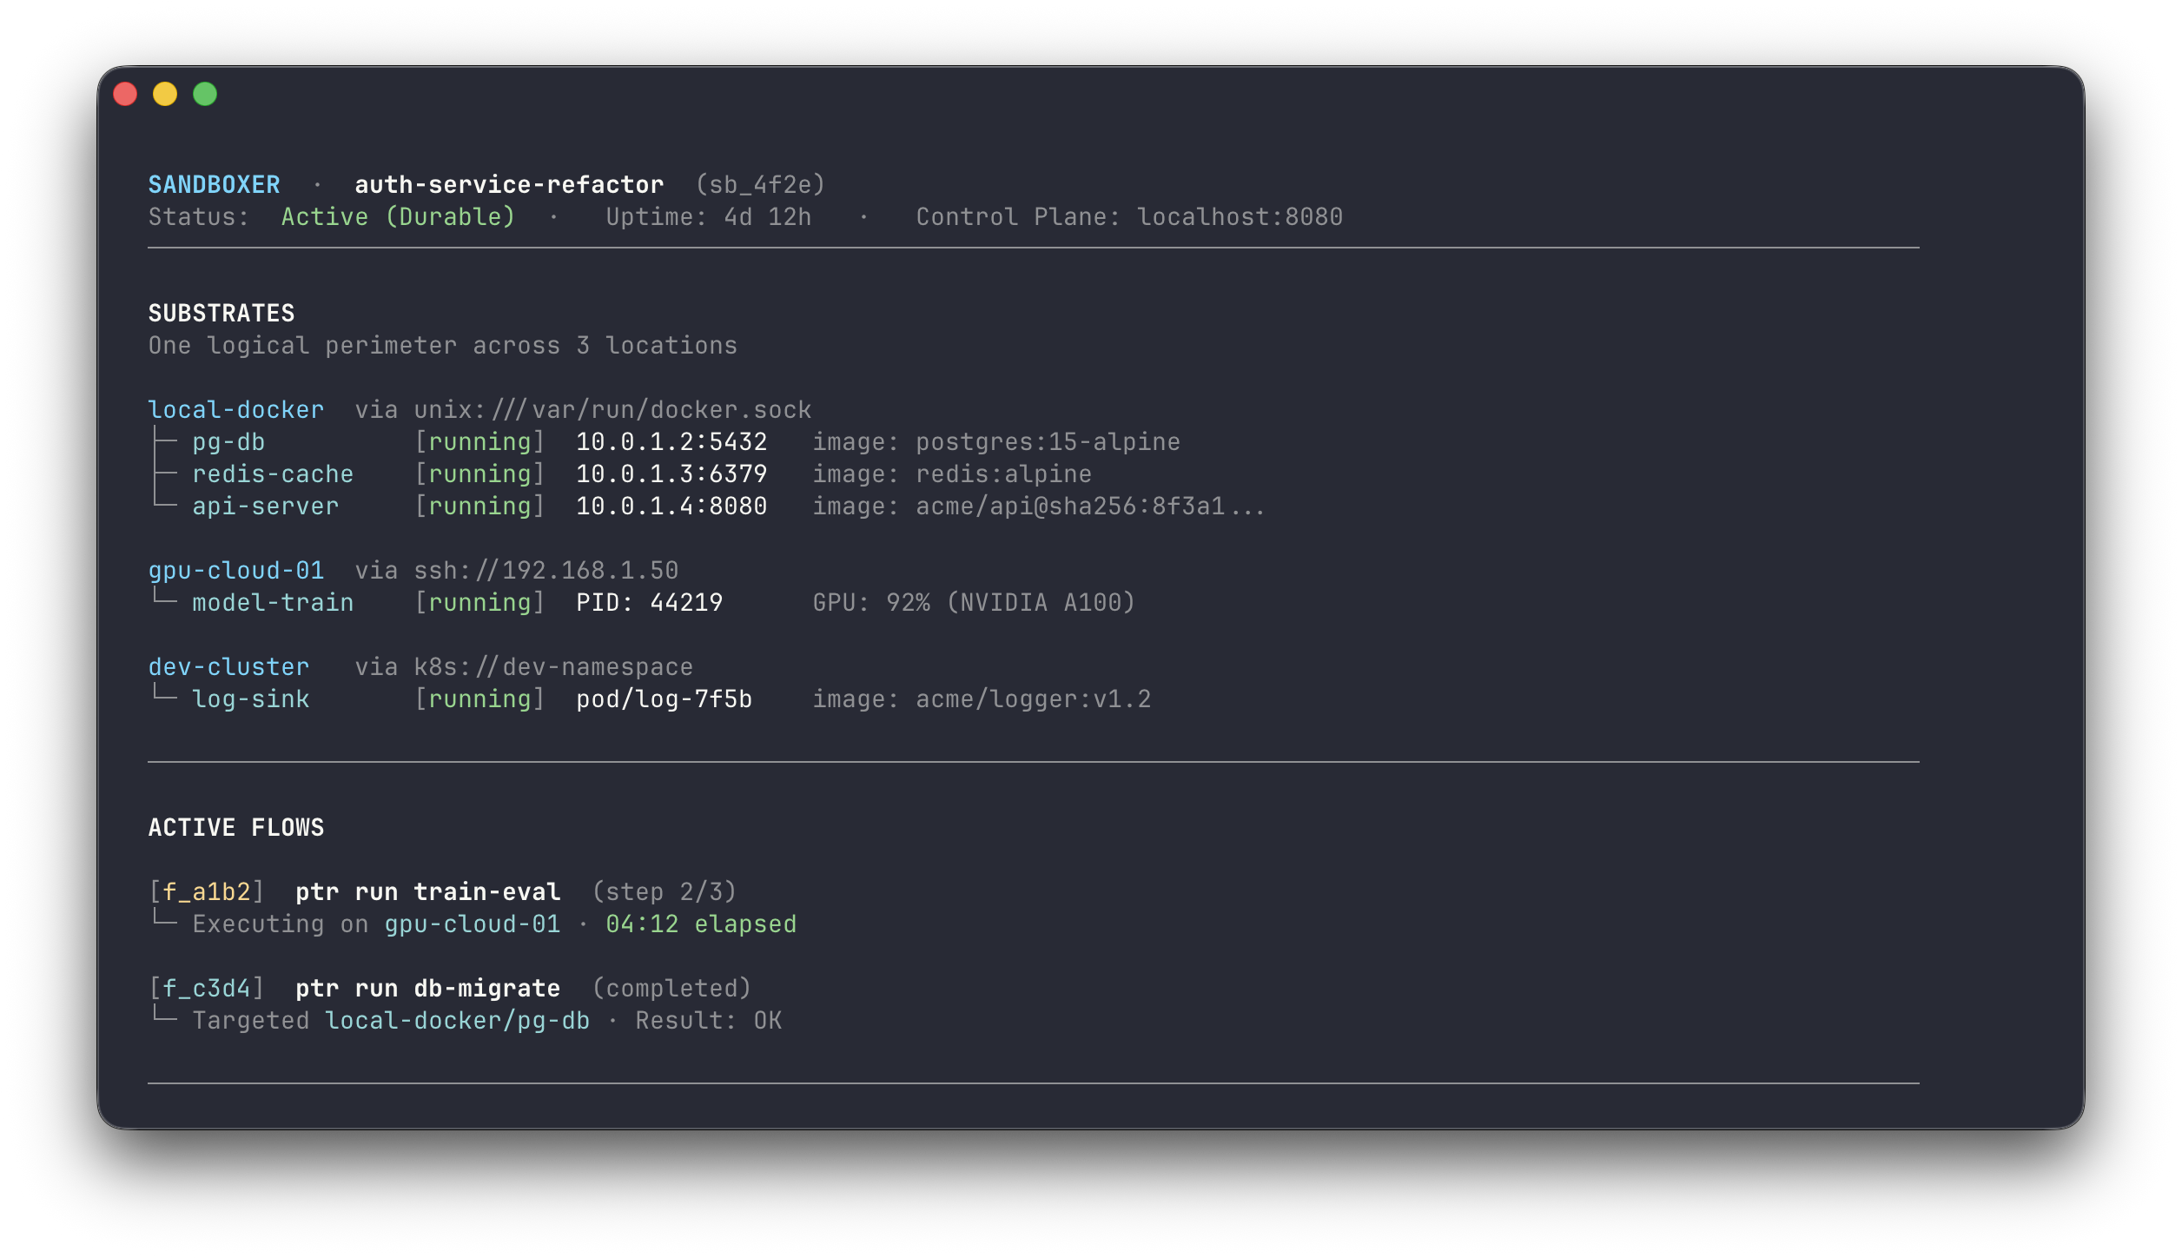Image resolution: width=2182 pixels, height=1258 pixels.
Task: Click the 04:12 elapsed timer
Action: pyautogui.click(x=701, y=924)
